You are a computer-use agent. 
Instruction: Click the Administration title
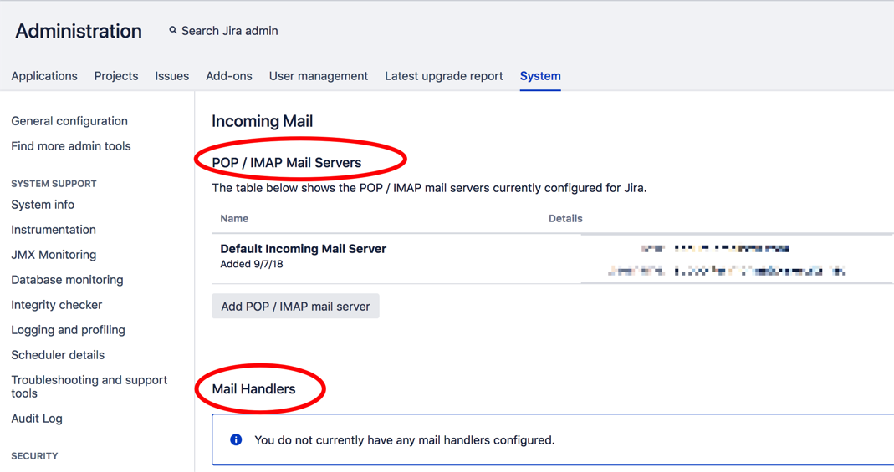(x=79, y=31)
